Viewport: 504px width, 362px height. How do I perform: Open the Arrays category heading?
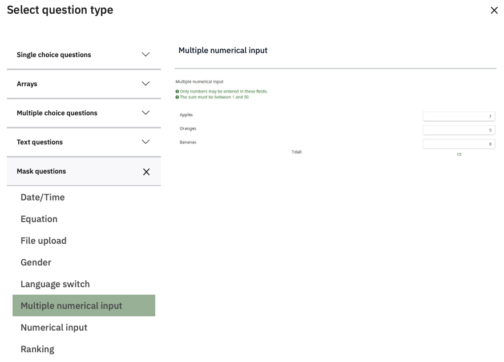point(27,84)
